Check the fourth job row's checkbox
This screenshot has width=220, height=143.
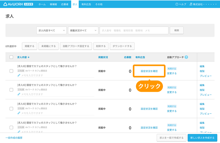(11, 127)
